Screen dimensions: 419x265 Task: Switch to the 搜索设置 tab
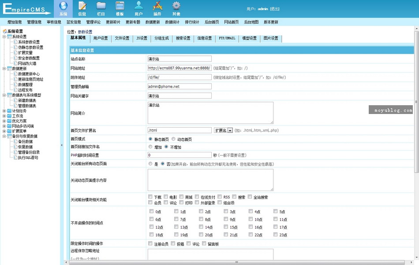[183, 38]
